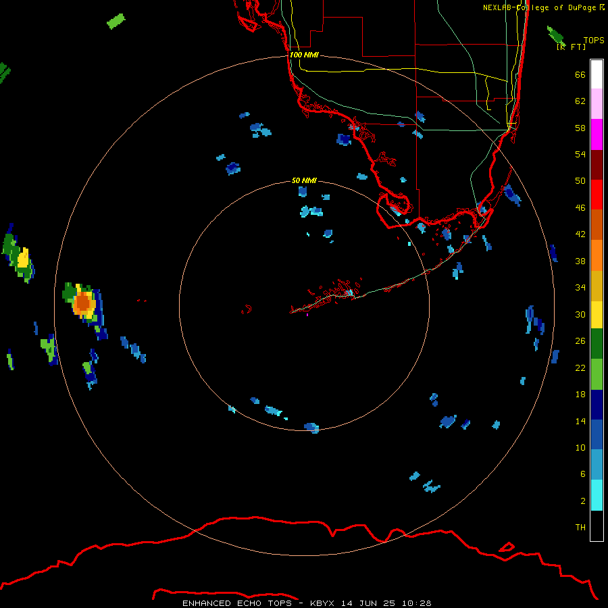Image resolution: width=608 pixels, height=608 pixels.
Task: Select the dark red legend color block
Action: point(597,165)
